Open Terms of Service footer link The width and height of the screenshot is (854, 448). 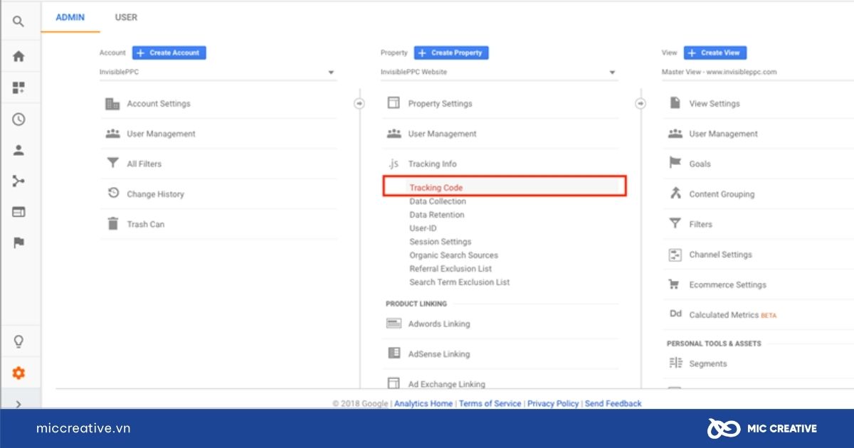point(490,403)
